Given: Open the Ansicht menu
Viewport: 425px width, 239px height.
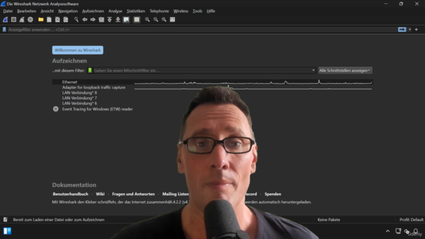Looking at the screenshot, I should click(x=47, y=11).
